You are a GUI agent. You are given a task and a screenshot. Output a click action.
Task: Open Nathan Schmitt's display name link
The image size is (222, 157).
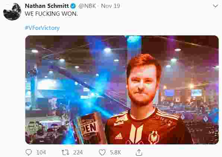coord(47,6)
